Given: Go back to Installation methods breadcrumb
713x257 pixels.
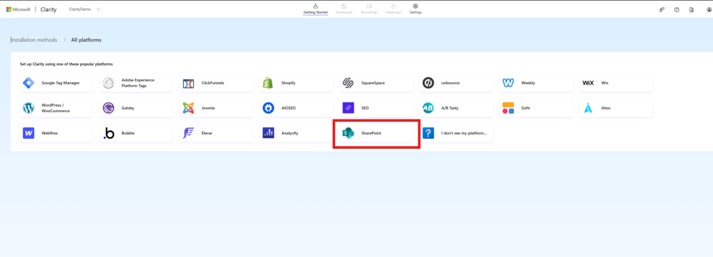Looking at the screenshot, I should [x=34, y=40].
